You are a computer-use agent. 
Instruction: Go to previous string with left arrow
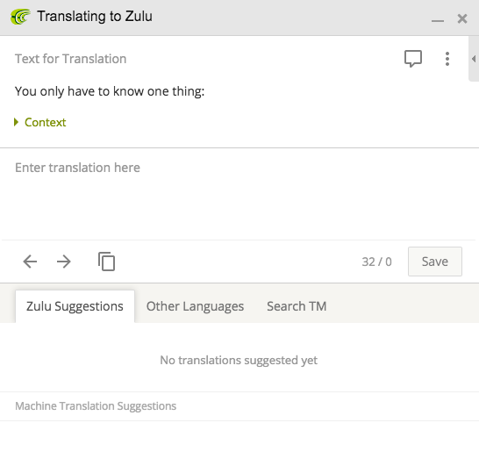coord(30,262)
